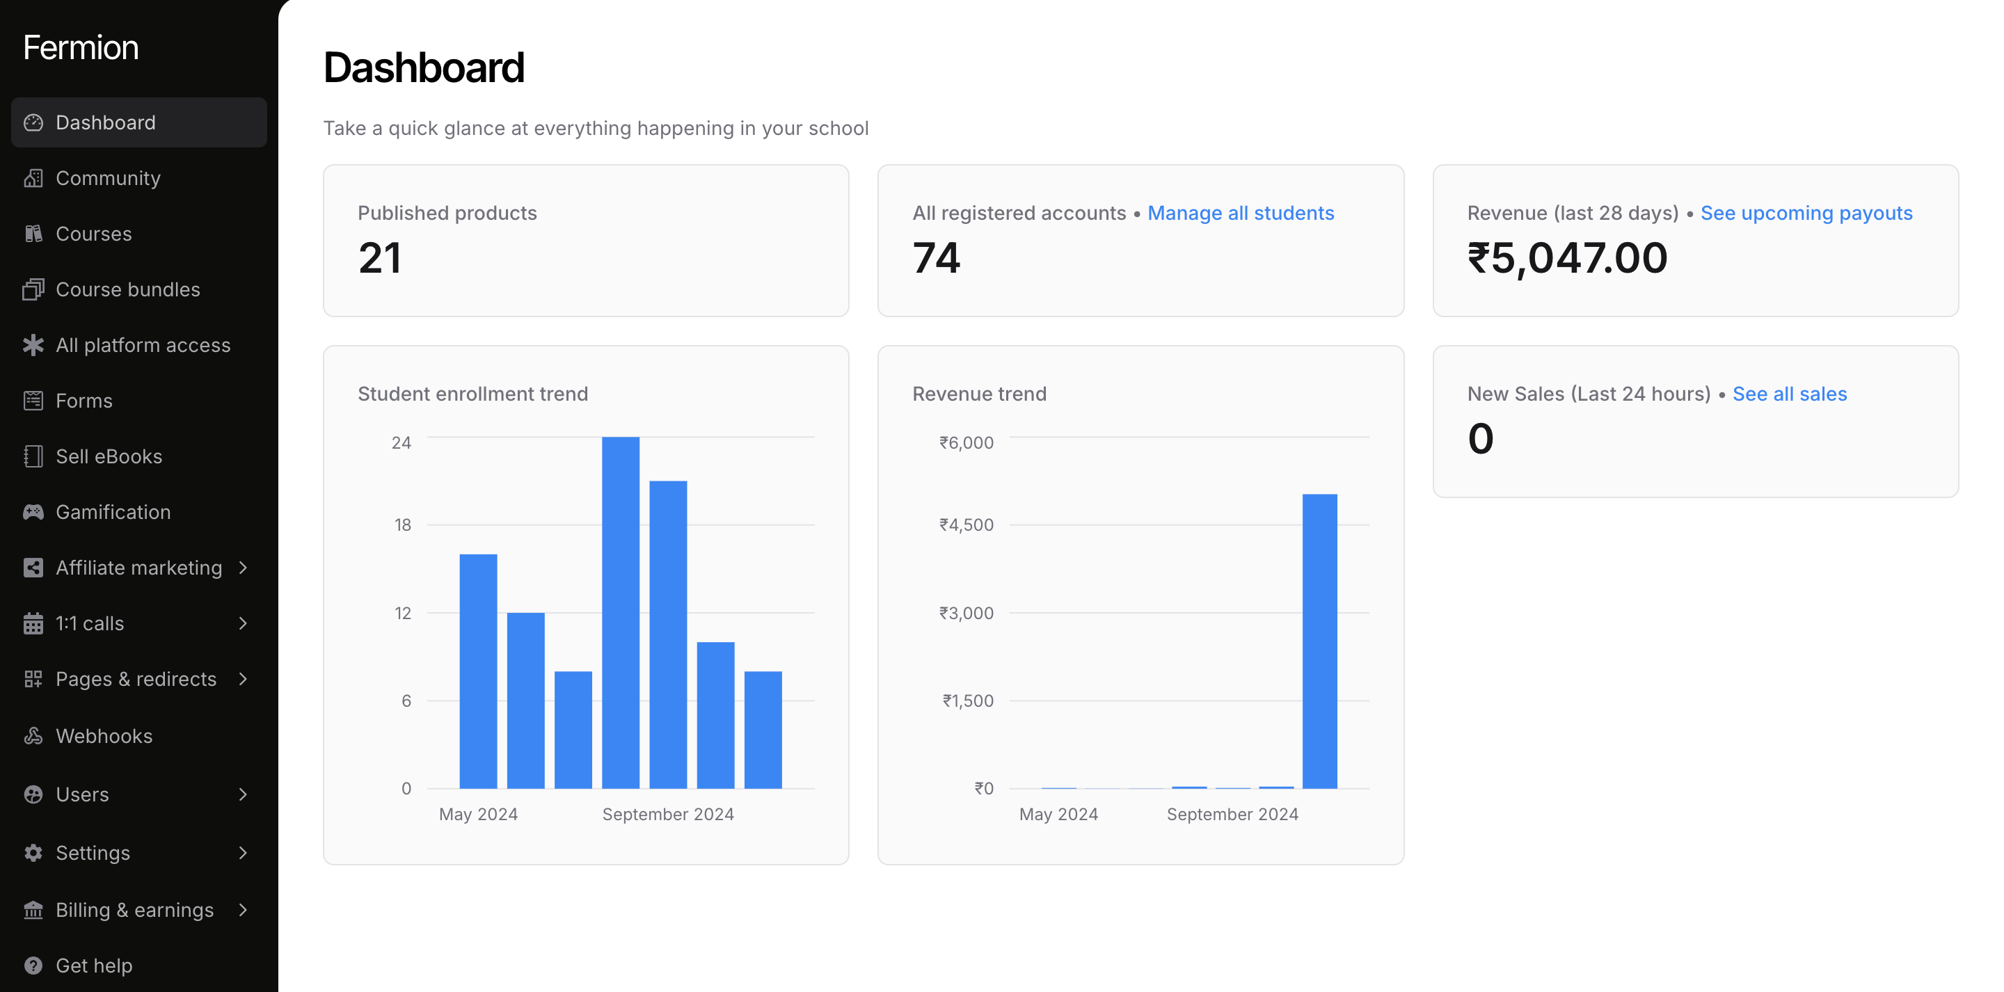Open the Manage all students link
This screenshot has height=992, width=2004.
[x=1240, y=213]
